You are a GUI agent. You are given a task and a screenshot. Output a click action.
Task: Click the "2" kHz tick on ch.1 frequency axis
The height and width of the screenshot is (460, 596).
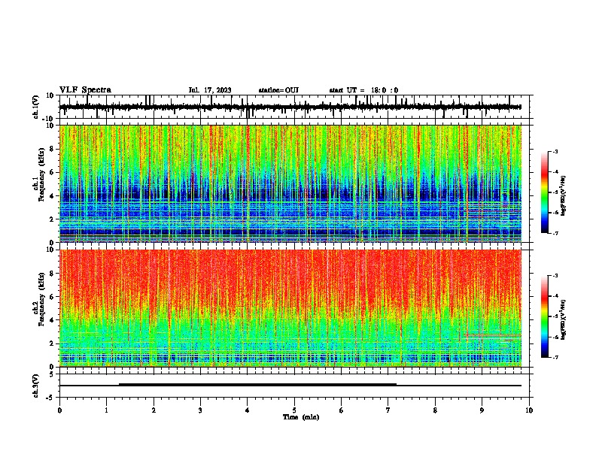(x=53, y=219)
